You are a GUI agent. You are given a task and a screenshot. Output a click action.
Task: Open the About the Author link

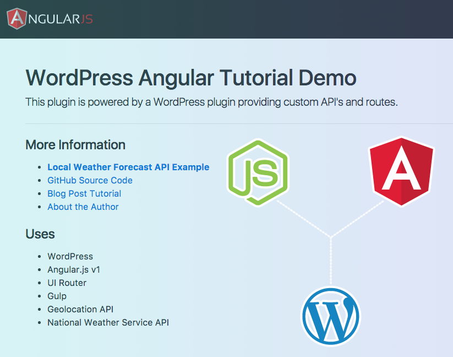83,207
